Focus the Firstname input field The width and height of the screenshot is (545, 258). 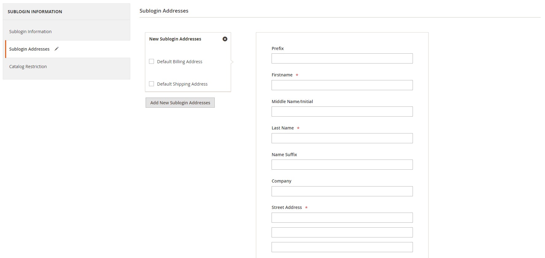coord(342,85)
